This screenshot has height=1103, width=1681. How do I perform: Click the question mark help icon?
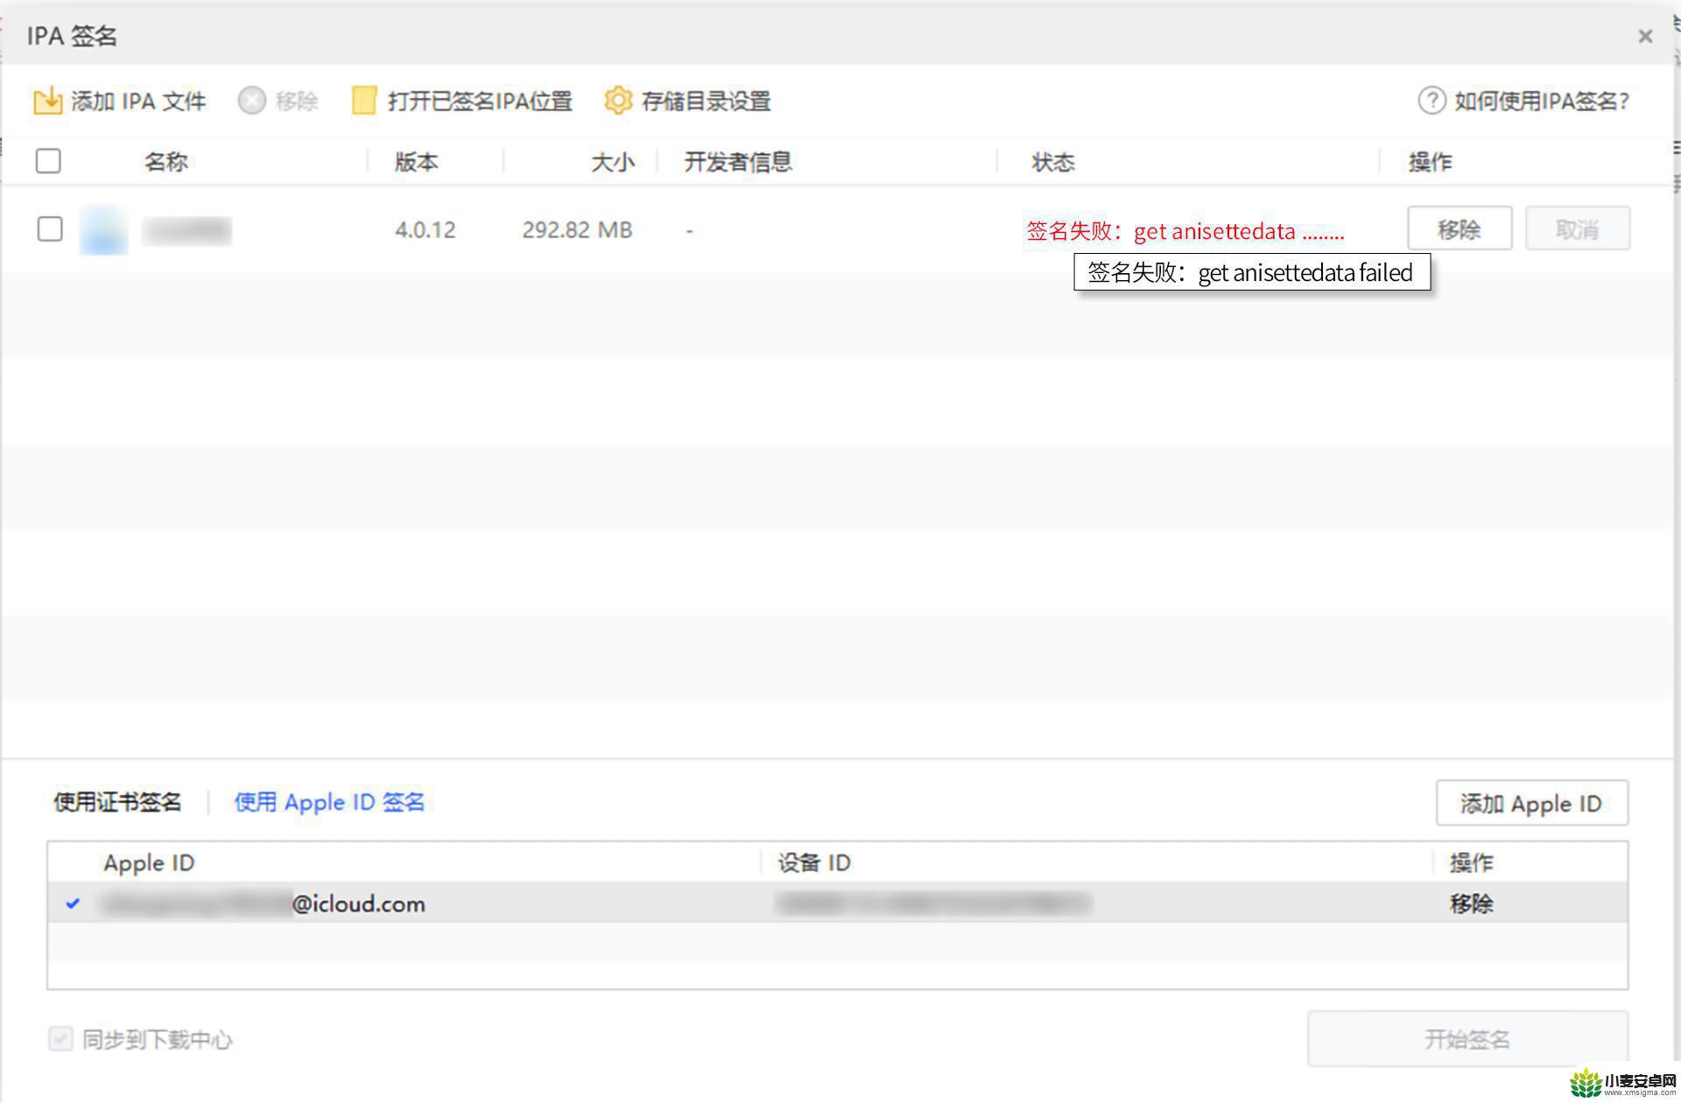click(x=1431, y=101)
